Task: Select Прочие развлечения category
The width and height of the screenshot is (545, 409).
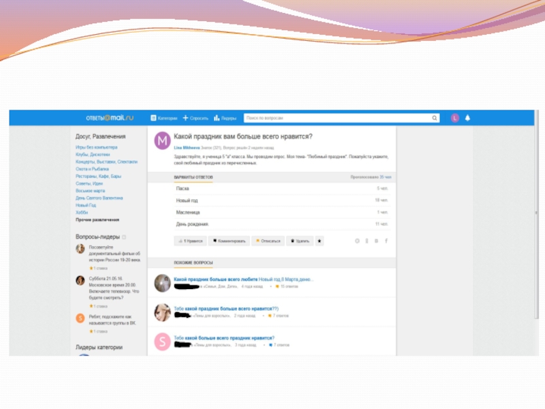Action: pyautogui.click(x=97, y=219)
